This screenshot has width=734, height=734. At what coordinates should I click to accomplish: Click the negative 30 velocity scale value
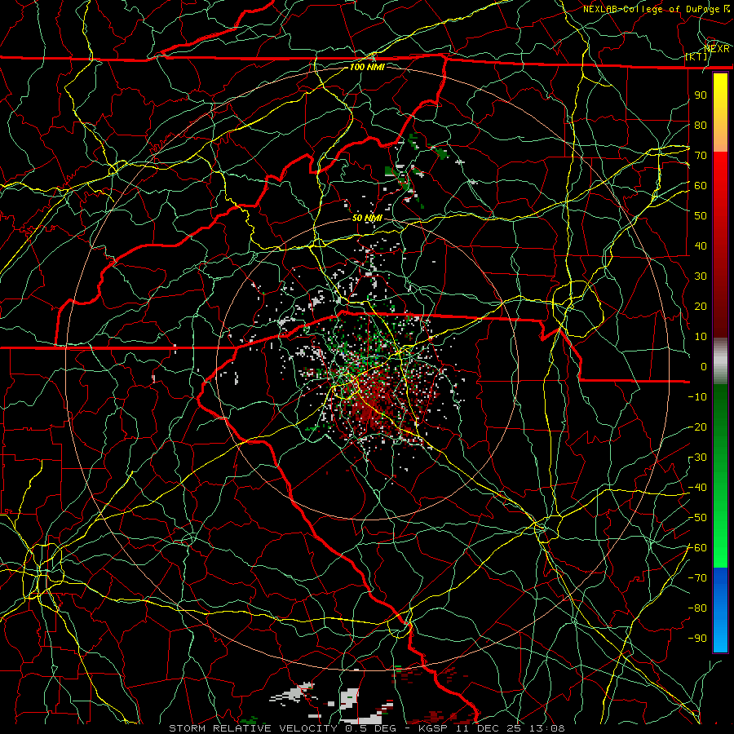(697, 458)
